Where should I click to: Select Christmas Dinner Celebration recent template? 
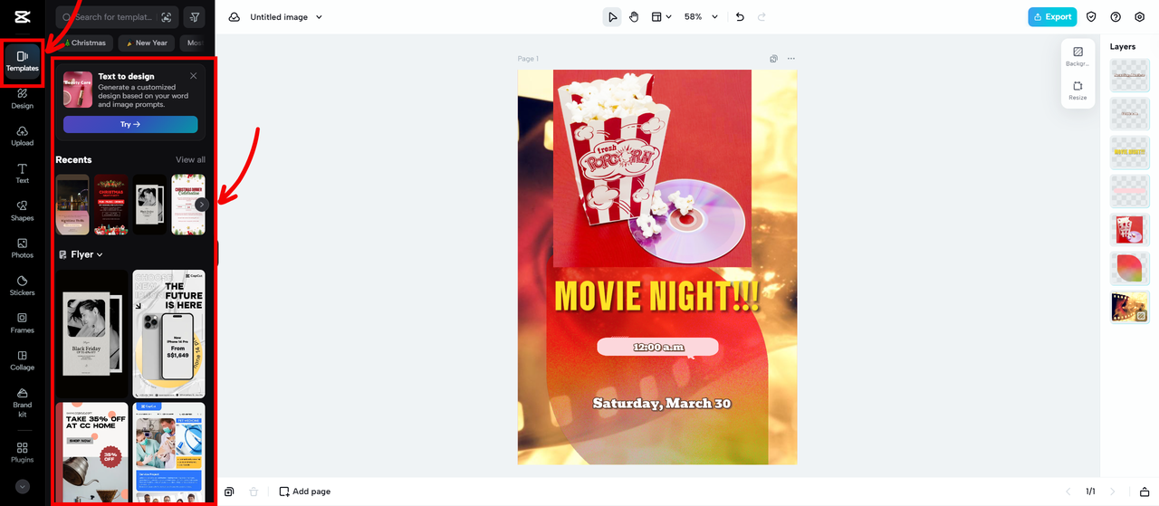(188, 205)
